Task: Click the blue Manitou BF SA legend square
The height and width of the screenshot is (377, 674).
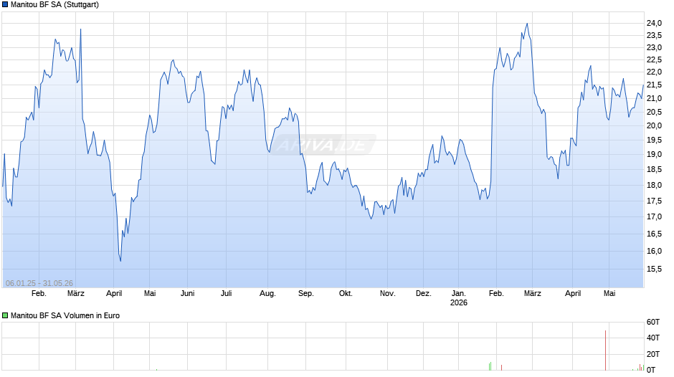Action: 5,5
